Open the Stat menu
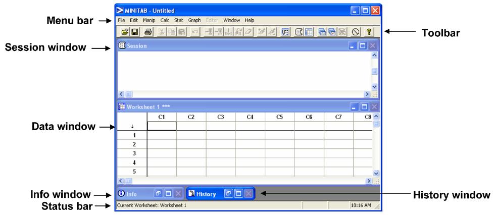The image size is (496, 215). tap(179, 20)
